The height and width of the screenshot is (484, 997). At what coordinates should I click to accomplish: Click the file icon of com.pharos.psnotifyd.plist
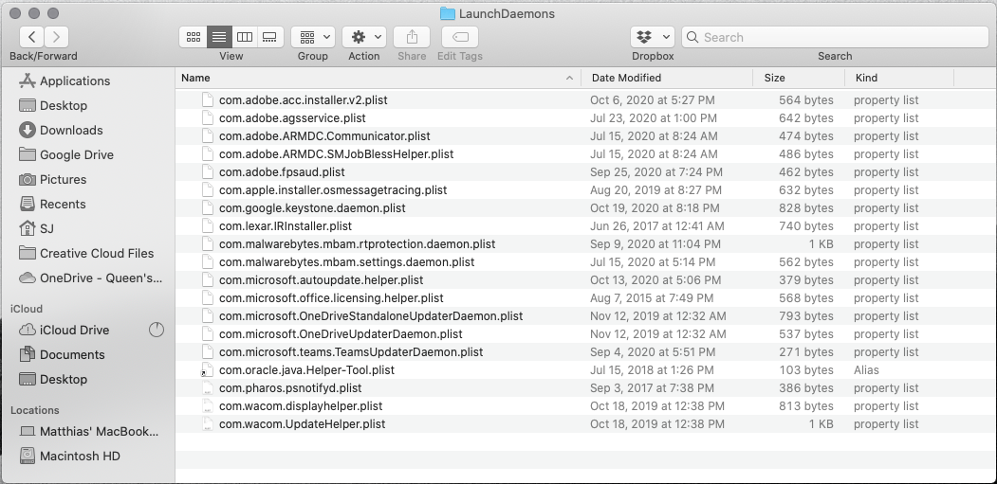point(207,388)
